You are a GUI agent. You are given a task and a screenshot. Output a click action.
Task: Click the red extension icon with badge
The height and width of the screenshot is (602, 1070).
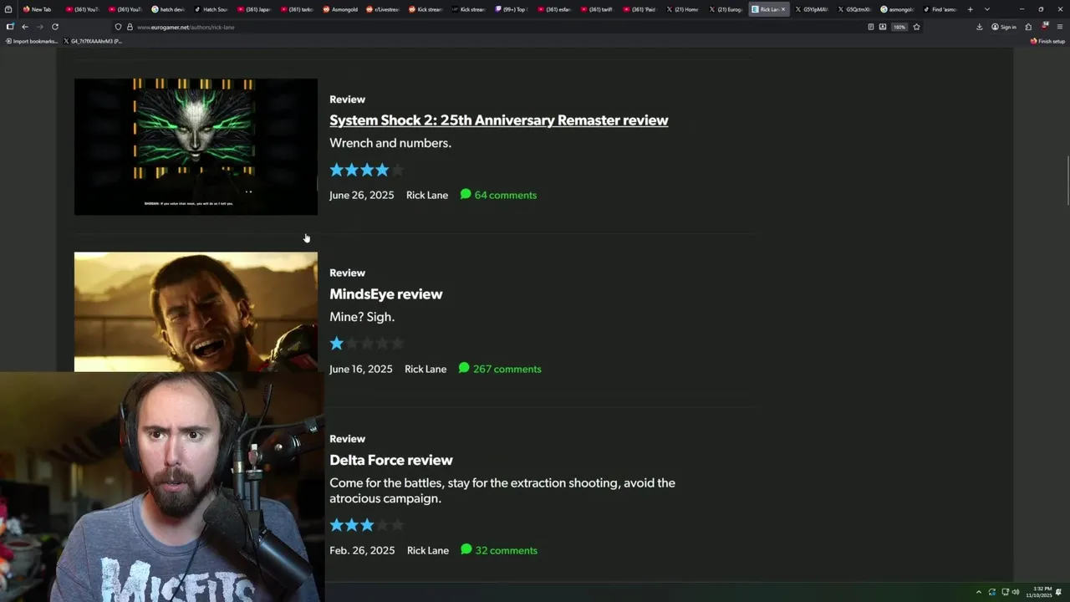coord(1045,27)
